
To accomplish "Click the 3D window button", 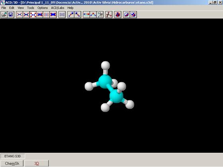I will point(37,163).
